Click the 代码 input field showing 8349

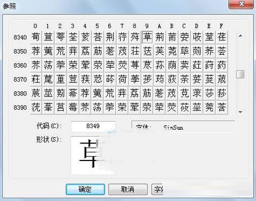(93, 126)
